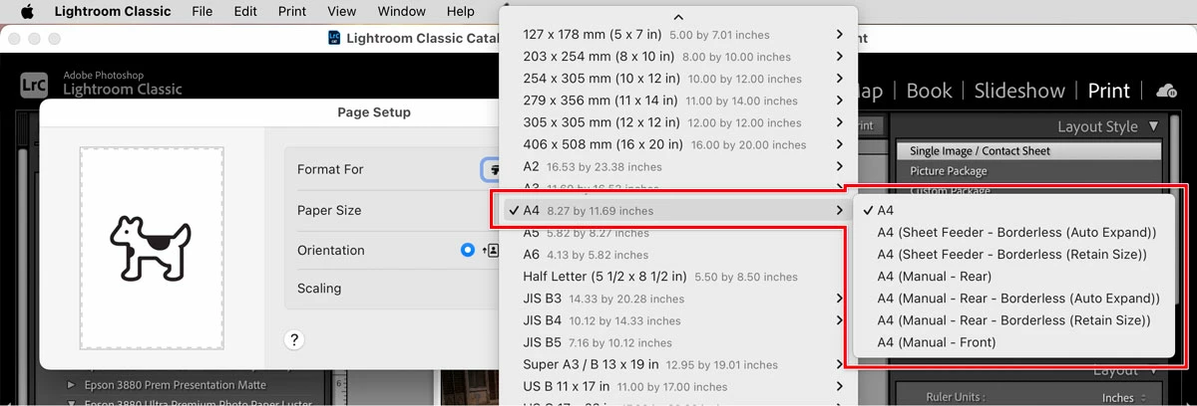This screenshot has width=1197, height=406.
Task: Open the Lightroom Classic app menu
Action: tap(112, 11)
